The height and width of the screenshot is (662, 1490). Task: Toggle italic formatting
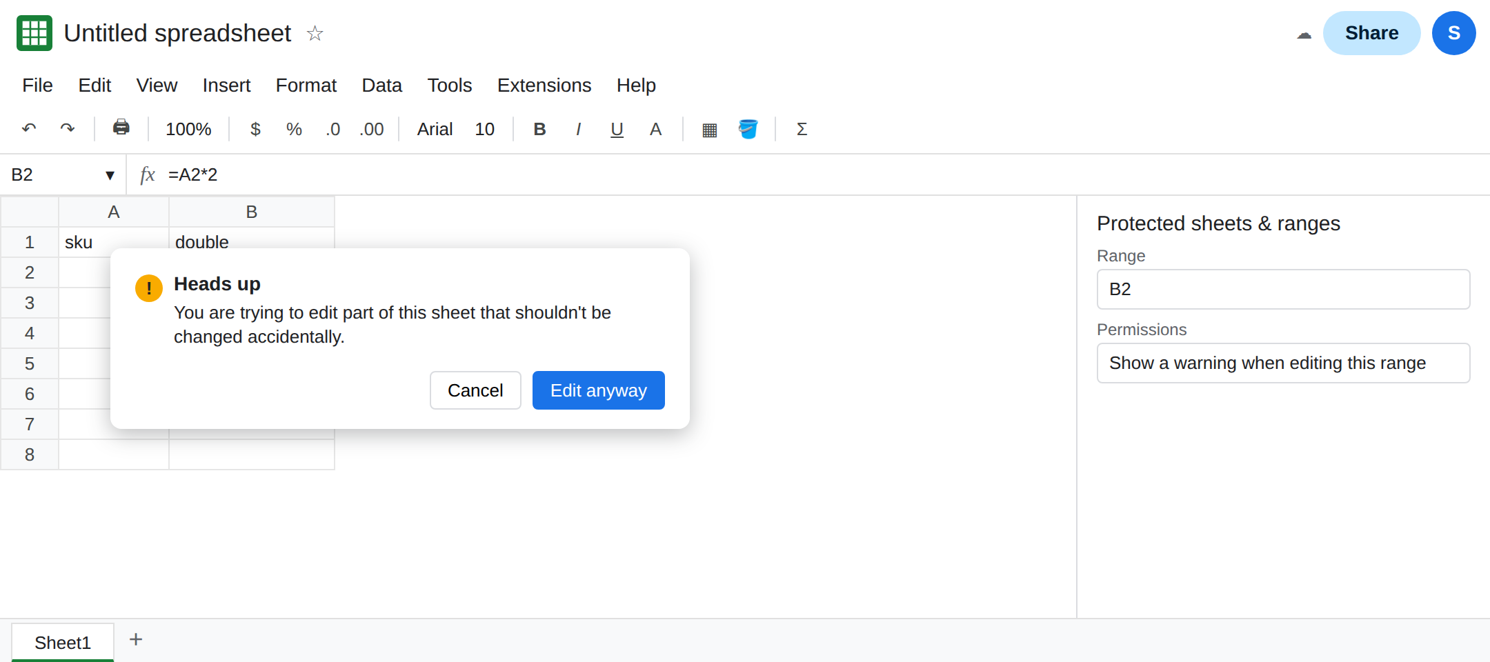(578, 129)
